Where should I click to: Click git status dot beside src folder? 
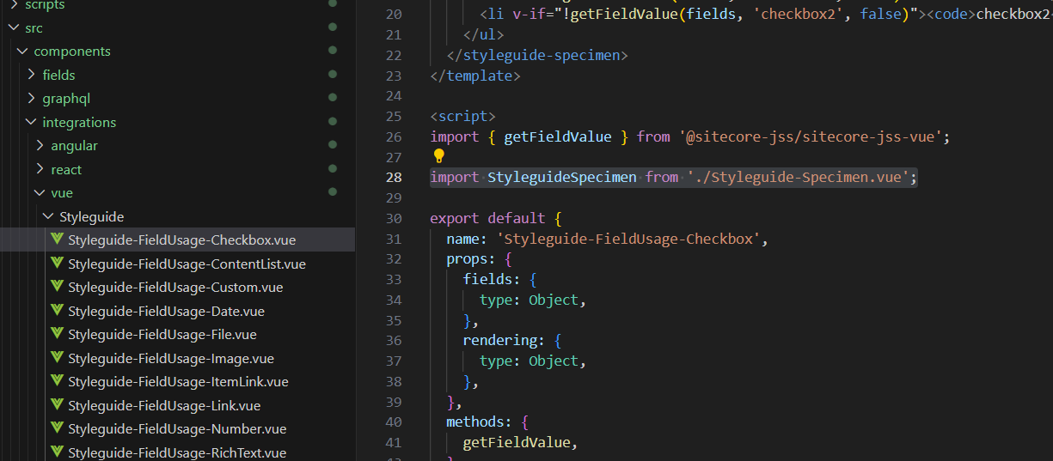coord(332,27)
